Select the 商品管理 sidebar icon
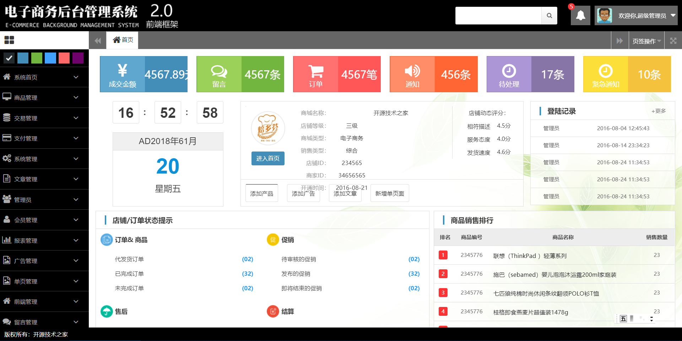Screen dimensions: 682x341 [x=7, y=97]
